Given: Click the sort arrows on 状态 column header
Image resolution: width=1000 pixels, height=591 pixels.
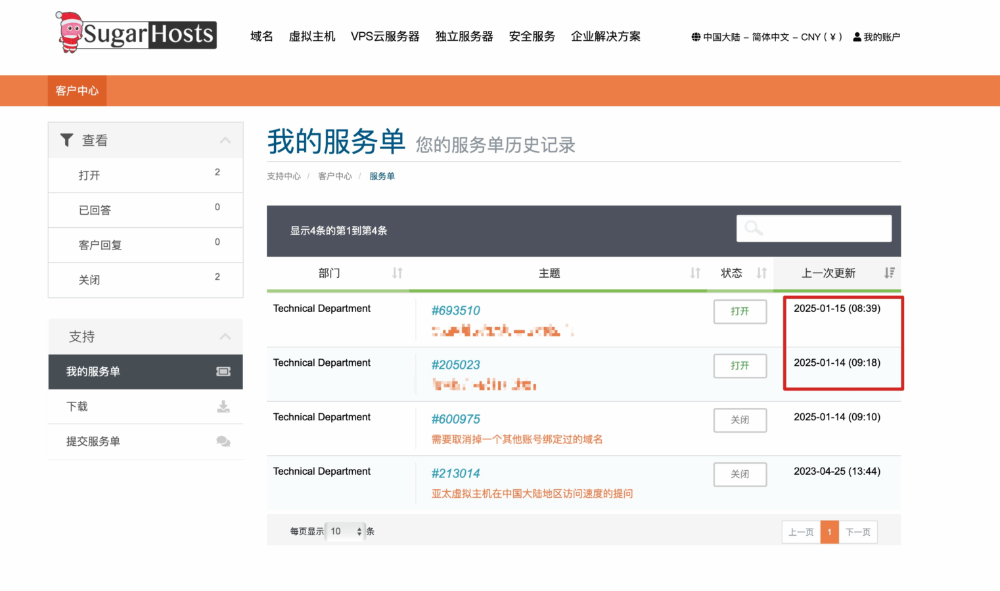Looking at the screenshot, I should tap(761, 273).
